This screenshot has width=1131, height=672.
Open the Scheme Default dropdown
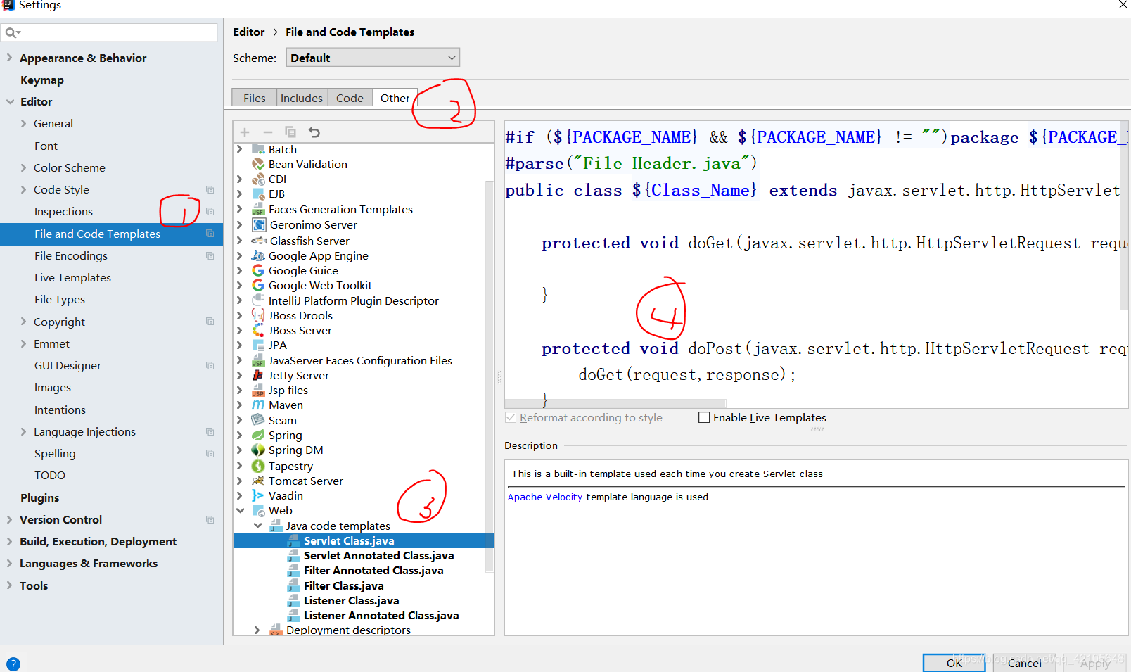(373, 58)
